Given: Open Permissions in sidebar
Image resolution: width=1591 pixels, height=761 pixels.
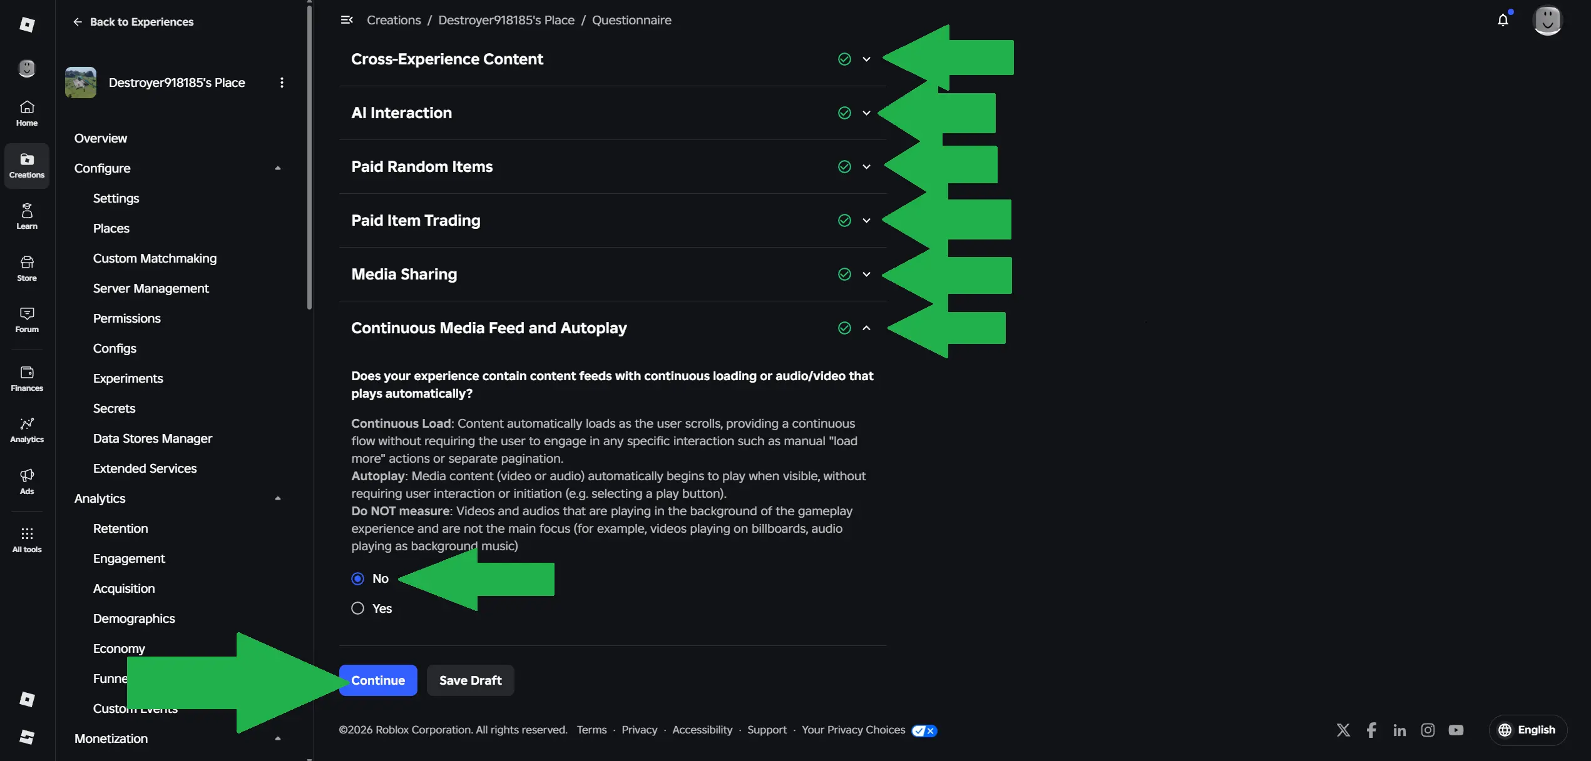Looking at the screenshot, I should tap(126, 318).
